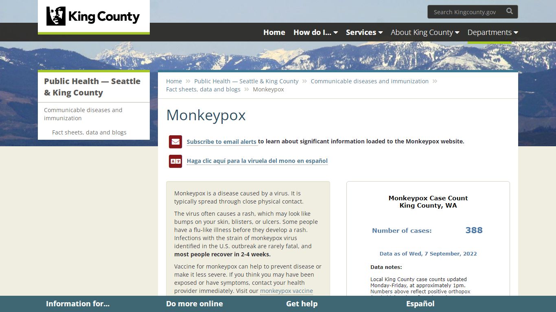Screen dimensions: 556x312
Task: Open the 'Get help' footer tab
Action: [x=302, y=304]
